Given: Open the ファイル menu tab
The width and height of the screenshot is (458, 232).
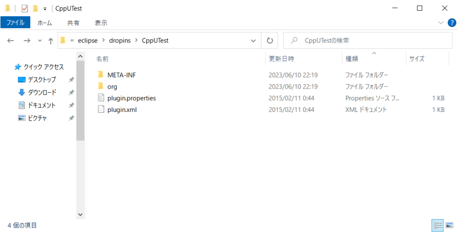Looking at the screenshot, I should click(x=15, y=23).
